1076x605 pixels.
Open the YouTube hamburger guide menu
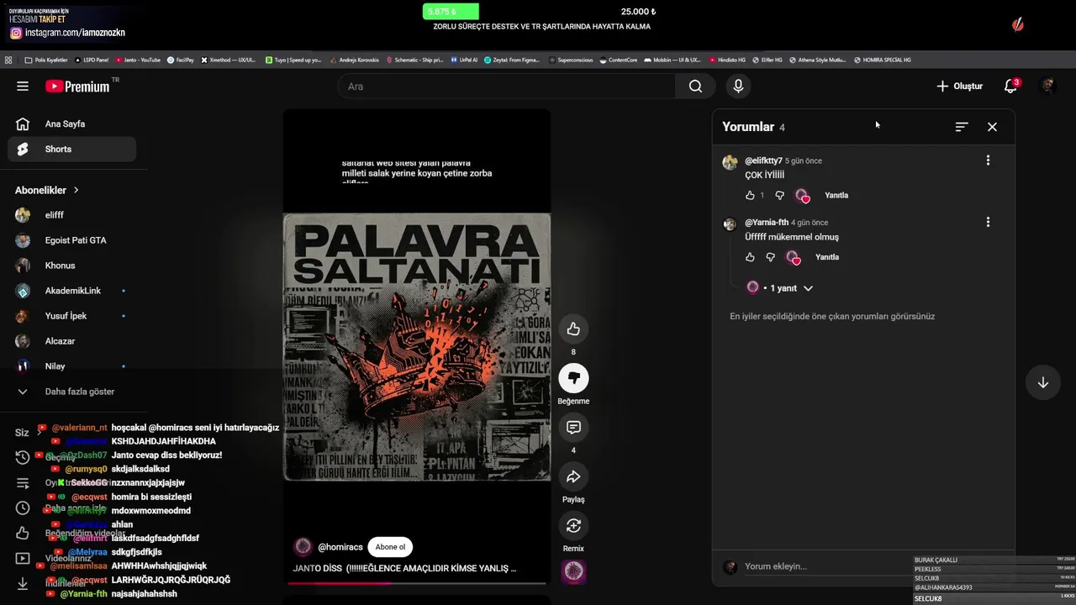tap(23, 87)
